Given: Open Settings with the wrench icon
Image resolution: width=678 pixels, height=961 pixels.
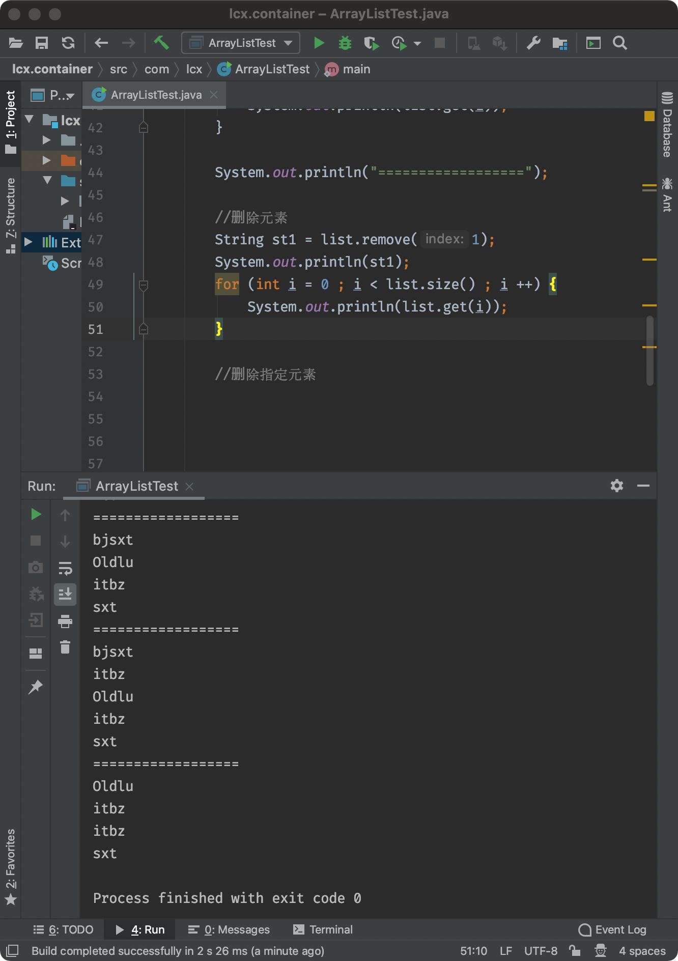Looking at the screenshot, I should pyautogui.click(x=533, y=43).
